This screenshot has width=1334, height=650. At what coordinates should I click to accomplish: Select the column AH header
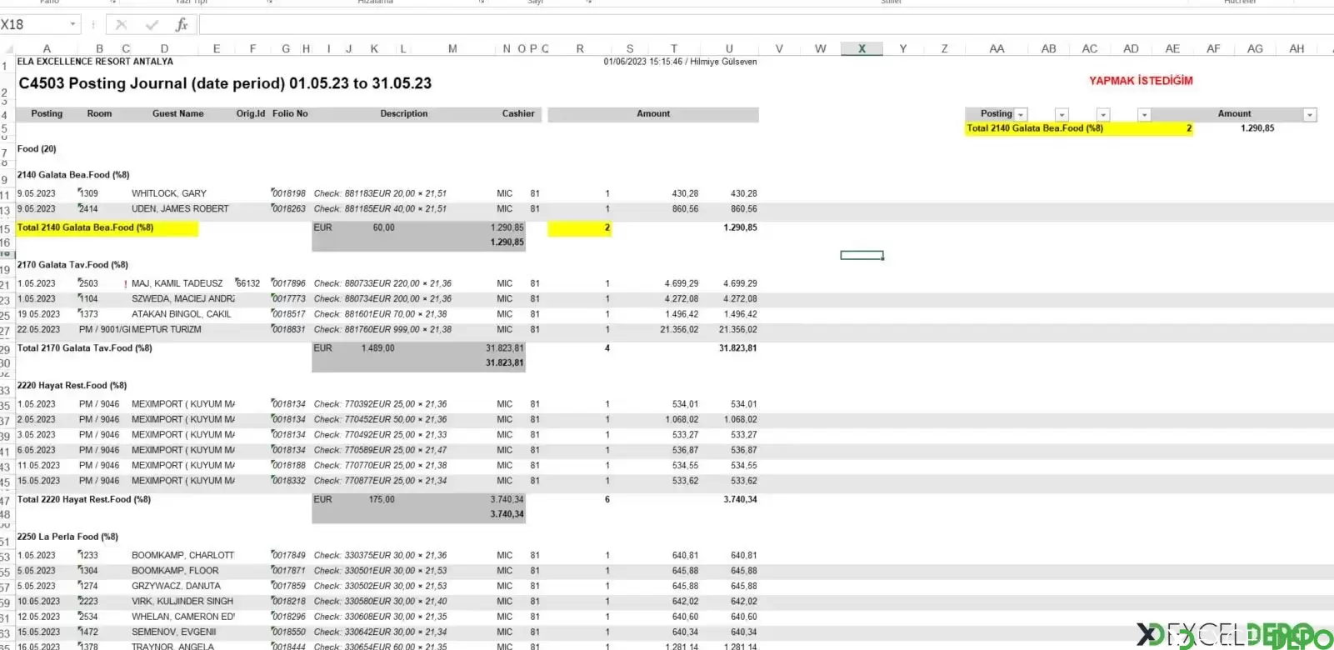tap(1297, 49)
